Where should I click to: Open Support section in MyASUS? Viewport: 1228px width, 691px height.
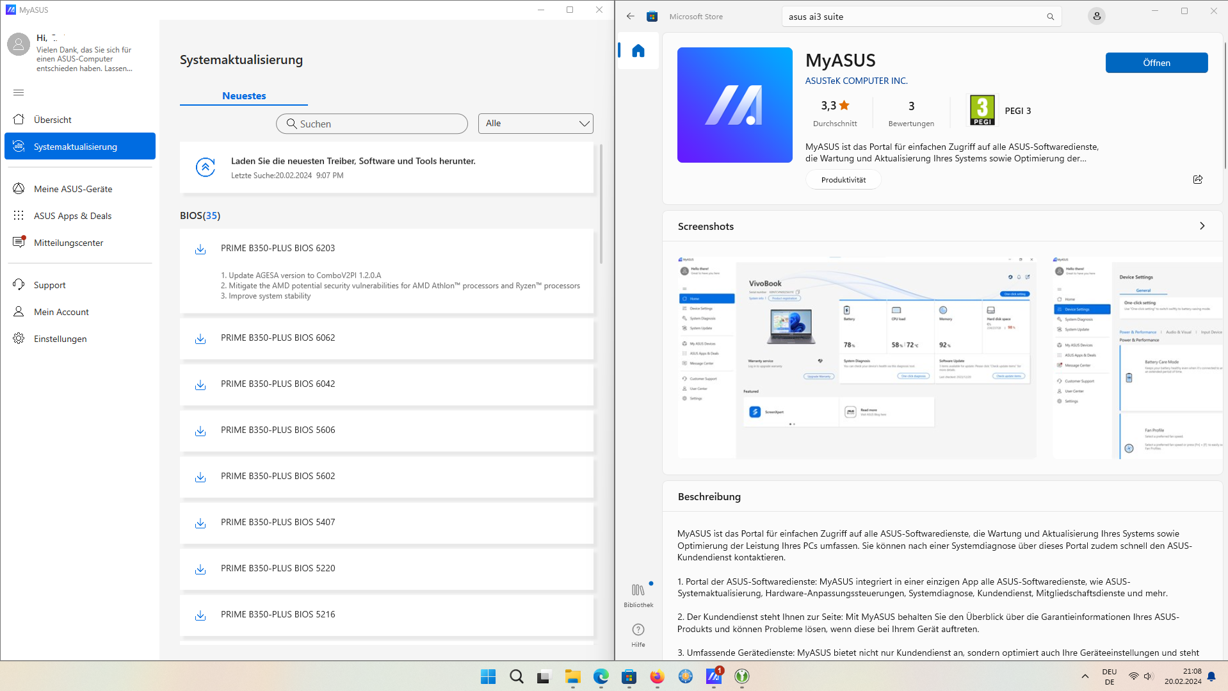[80, 285]
